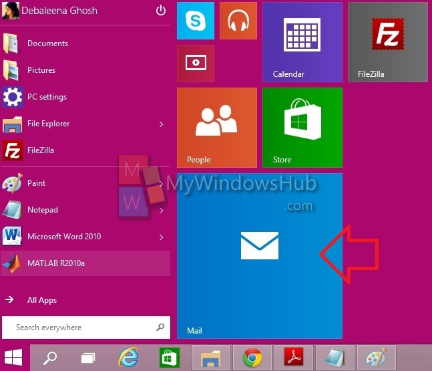Open the Store tile
432x371 pixels.
(302, 128)
